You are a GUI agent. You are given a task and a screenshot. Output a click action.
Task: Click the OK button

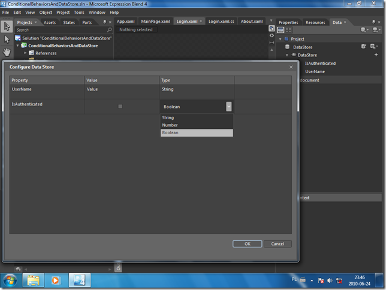click(x=248, y=244)
